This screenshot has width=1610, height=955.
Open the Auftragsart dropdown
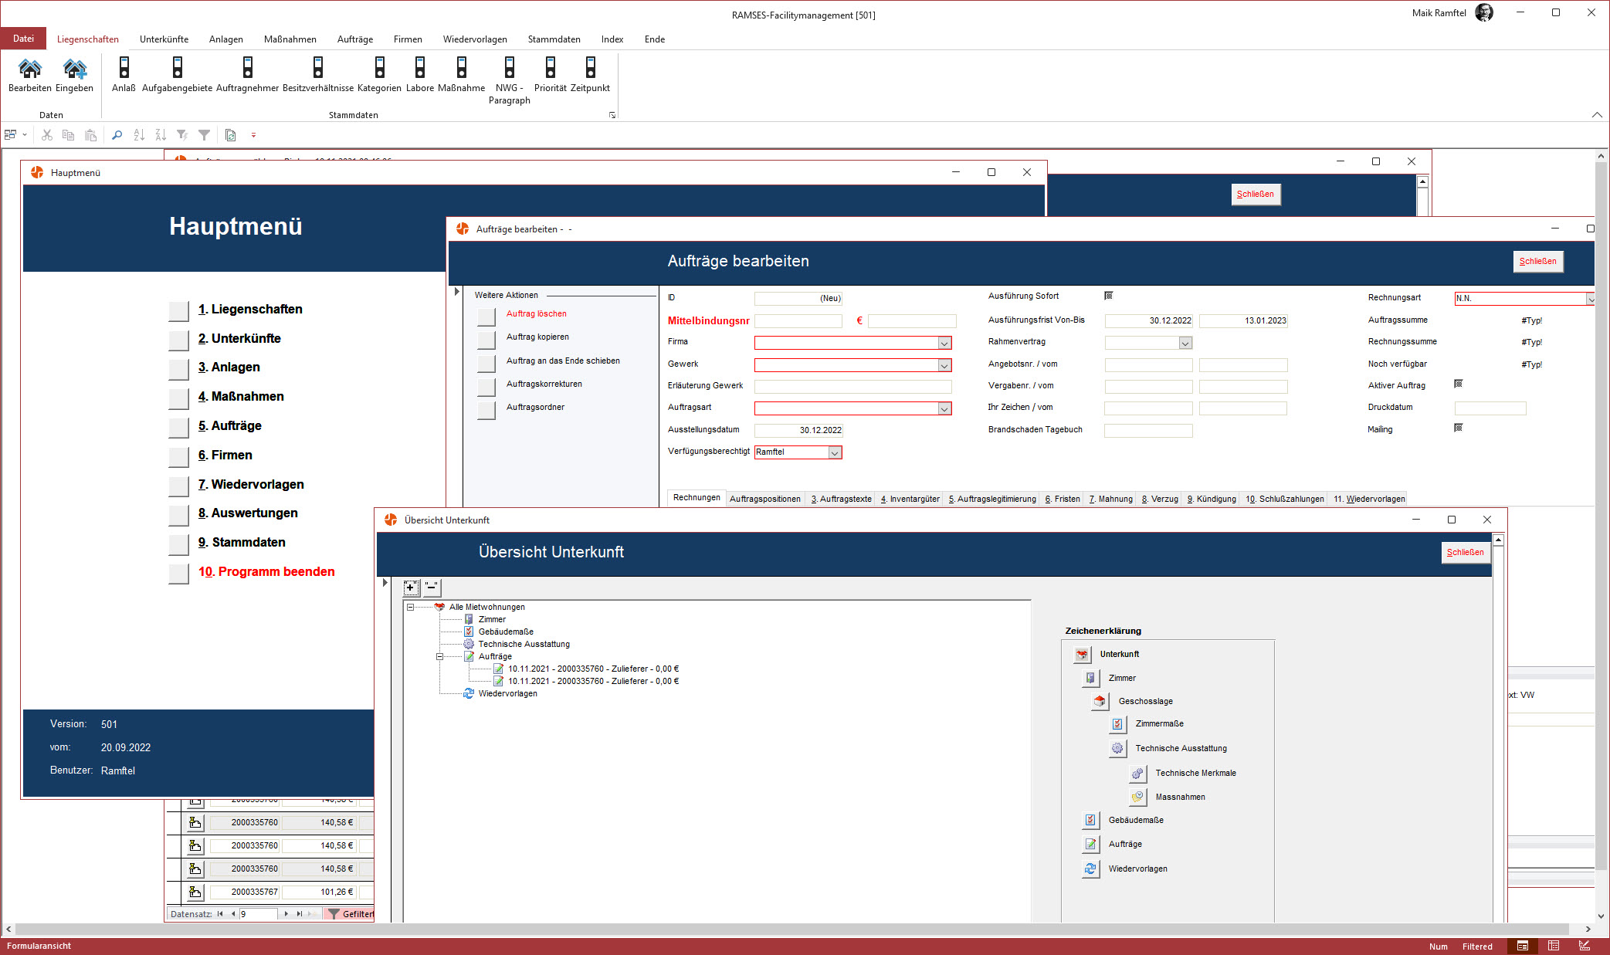pos(944,408)
